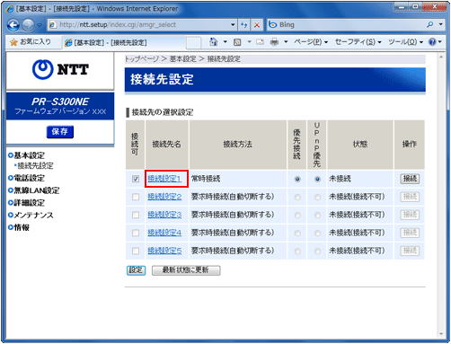The width and height of the screenshot is (451, 344).
Task: Click the Bing search magnifier icon
Action: click(x=430, y=24)
